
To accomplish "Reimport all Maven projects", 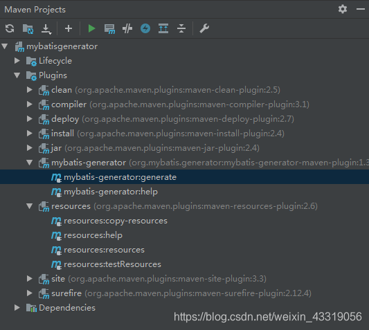I will [10, 28].
